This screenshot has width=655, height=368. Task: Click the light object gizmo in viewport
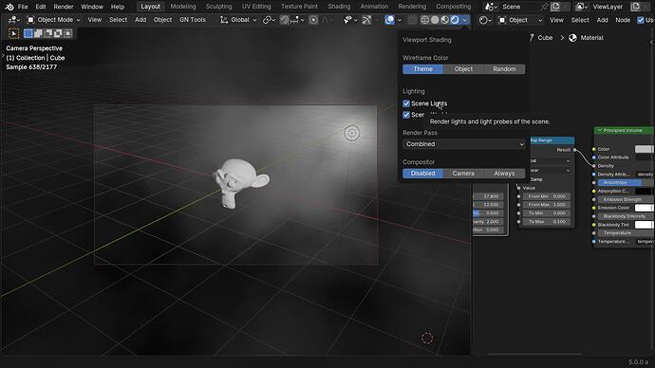(352, 133)
